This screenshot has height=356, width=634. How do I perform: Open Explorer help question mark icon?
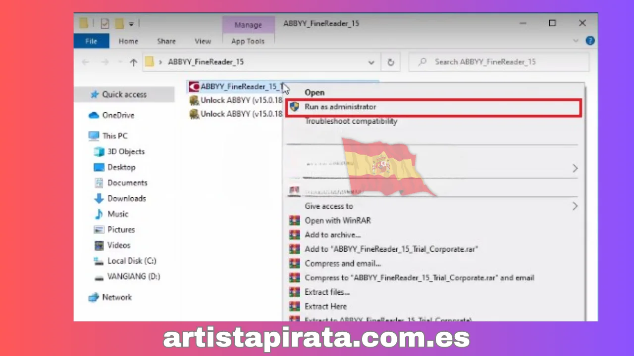pyautogui.click(x=590, y=41)
